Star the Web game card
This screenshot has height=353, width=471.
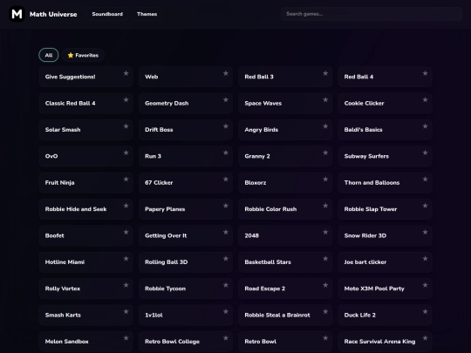pyautogui.click(x=226, y=73)
